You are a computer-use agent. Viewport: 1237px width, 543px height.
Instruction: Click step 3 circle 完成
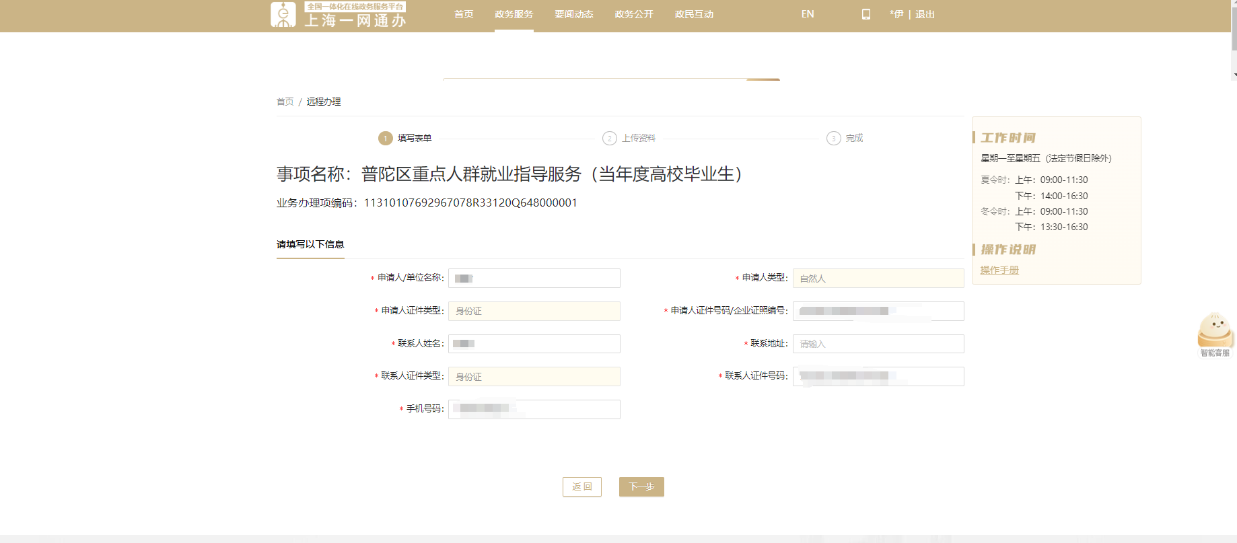pyautogui.click(x=833, y=139)
